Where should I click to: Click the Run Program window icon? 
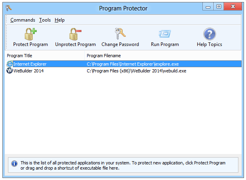(x=165, y=34)
